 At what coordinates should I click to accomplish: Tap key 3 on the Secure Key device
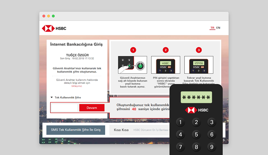pyautogui.click(x=212, y=122)
